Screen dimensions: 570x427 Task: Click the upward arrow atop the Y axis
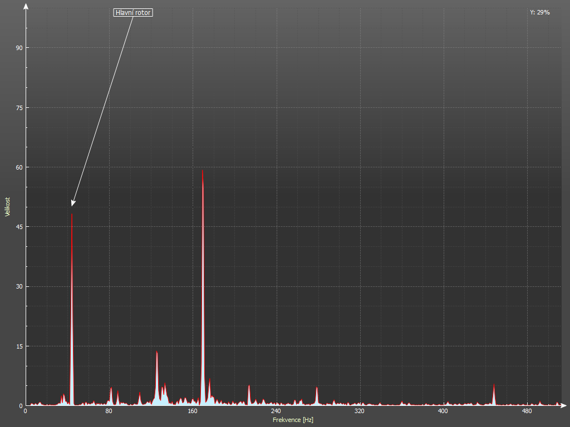pyautogui.click(x=26, y=6)
